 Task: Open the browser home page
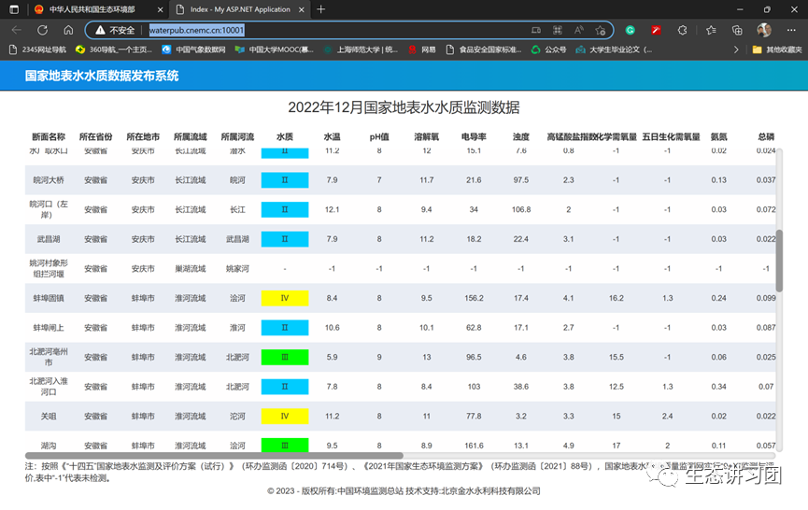[x=68, y=30]
